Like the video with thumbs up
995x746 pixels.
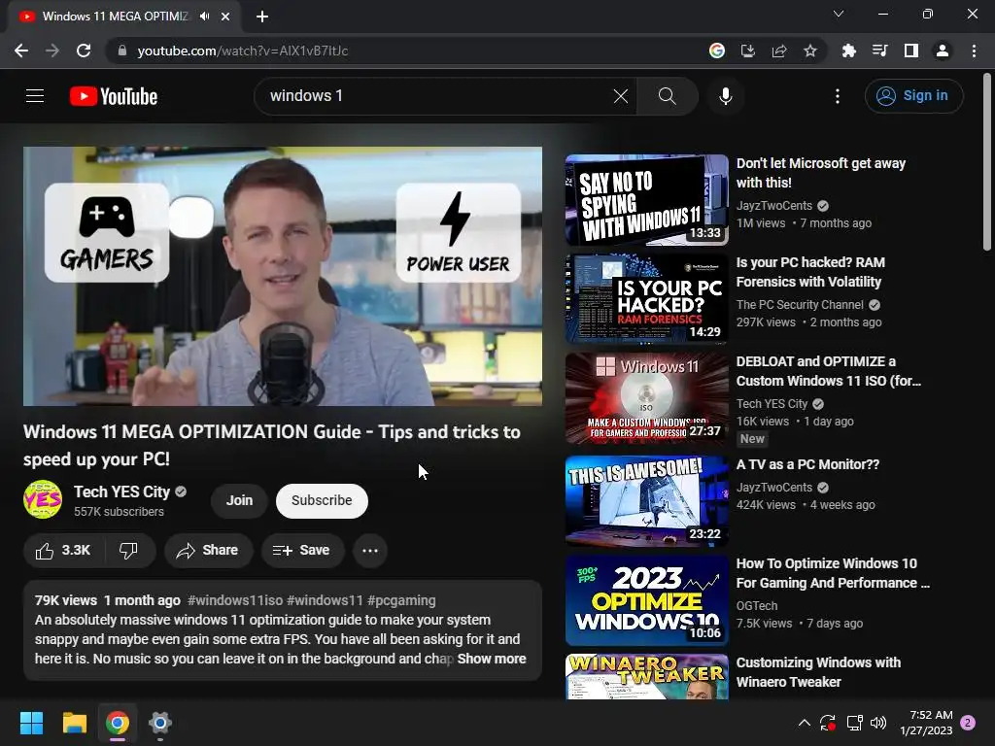click(x=64, y=551)
